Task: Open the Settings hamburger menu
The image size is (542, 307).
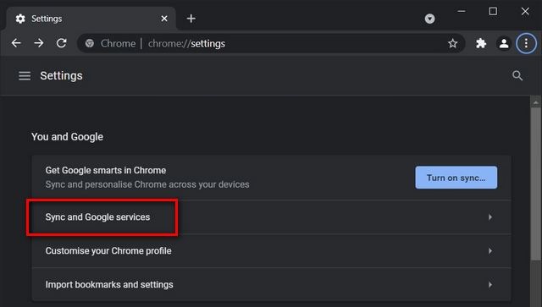Action: [x=25, y=75]
